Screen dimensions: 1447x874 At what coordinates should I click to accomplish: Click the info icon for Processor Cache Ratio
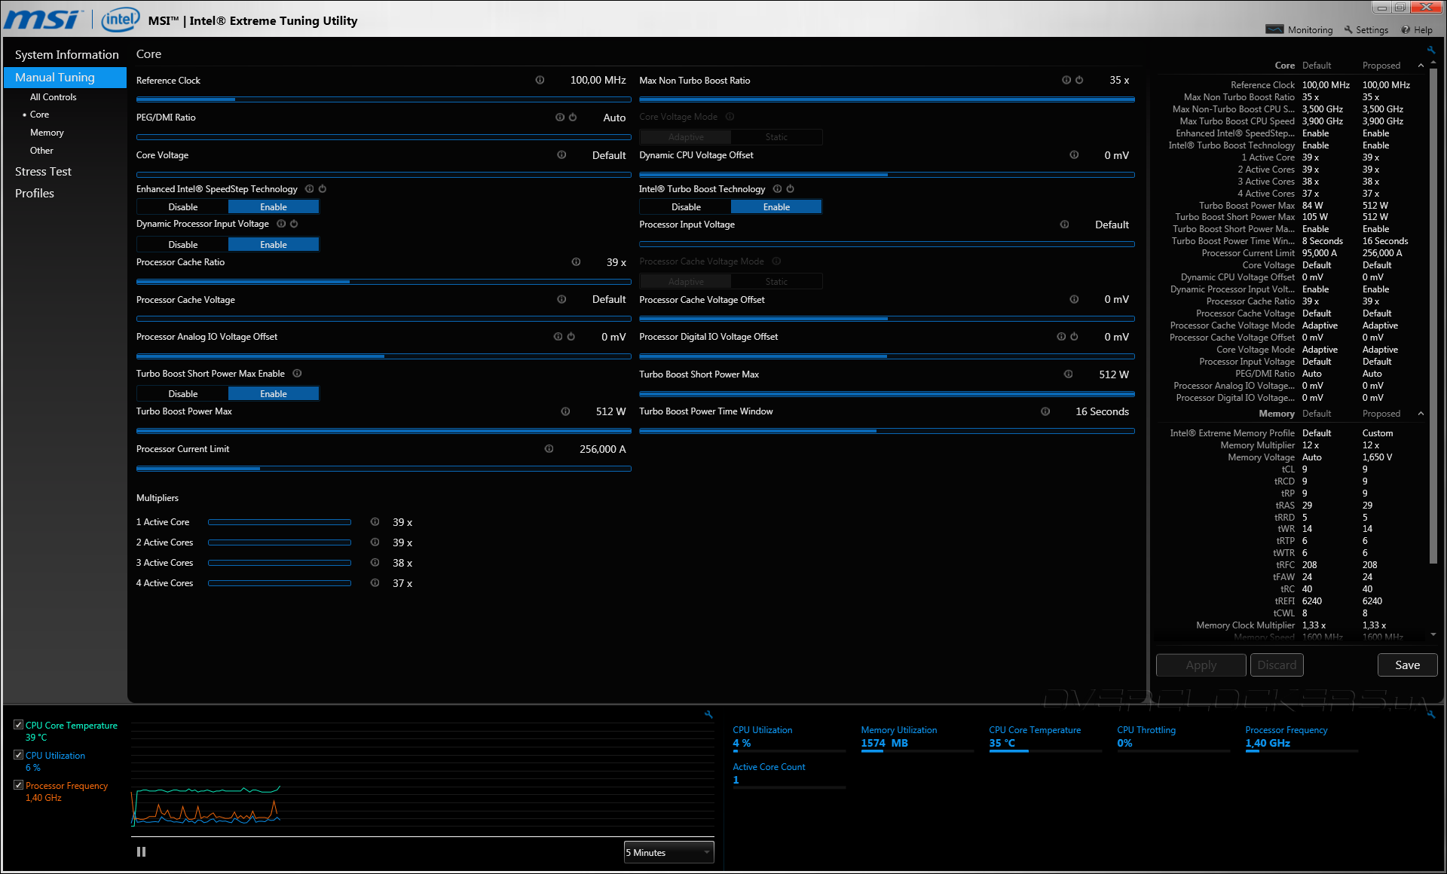(x=576, y=262)
